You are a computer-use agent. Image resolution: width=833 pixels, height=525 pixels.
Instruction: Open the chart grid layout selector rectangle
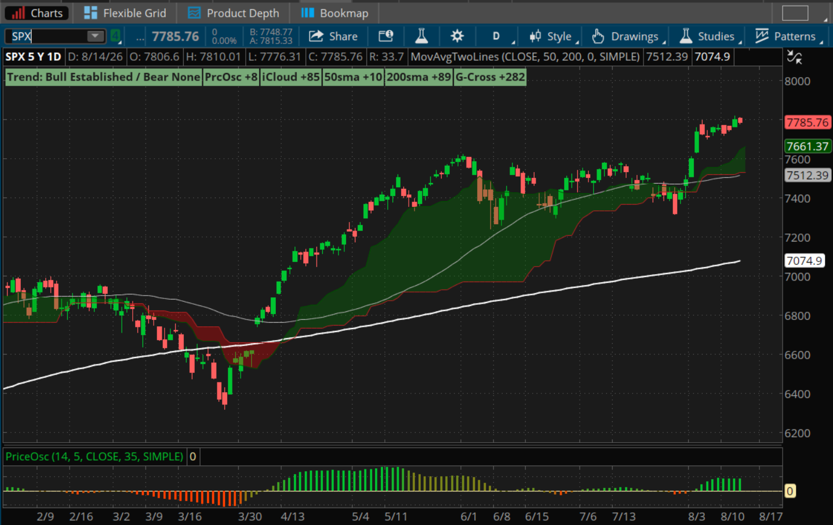point(795,13)
